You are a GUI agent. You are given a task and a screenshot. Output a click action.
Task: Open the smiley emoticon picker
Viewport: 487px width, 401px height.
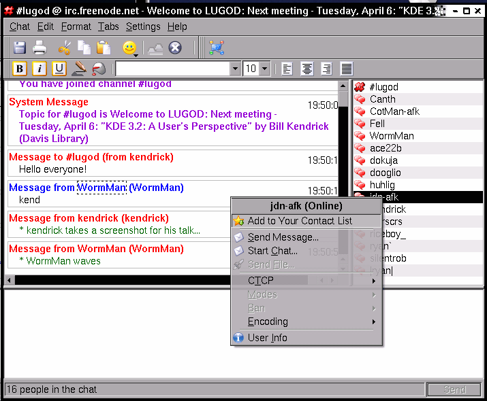pyautogui.click(x=129, y=48)
